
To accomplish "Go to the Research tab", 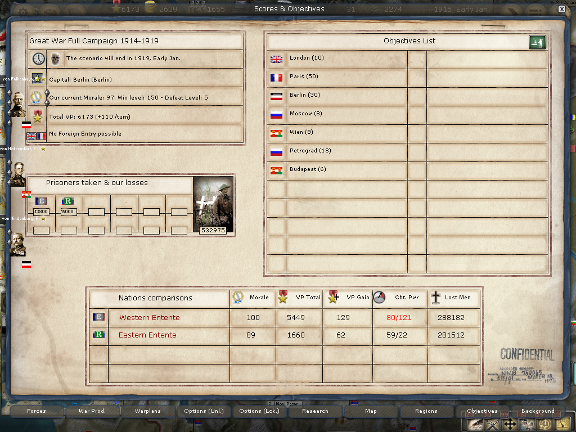I will [x=315, y=411].
